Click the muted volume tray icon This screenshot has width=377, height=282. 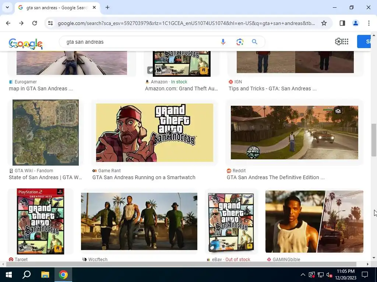(x=330, y=275)
